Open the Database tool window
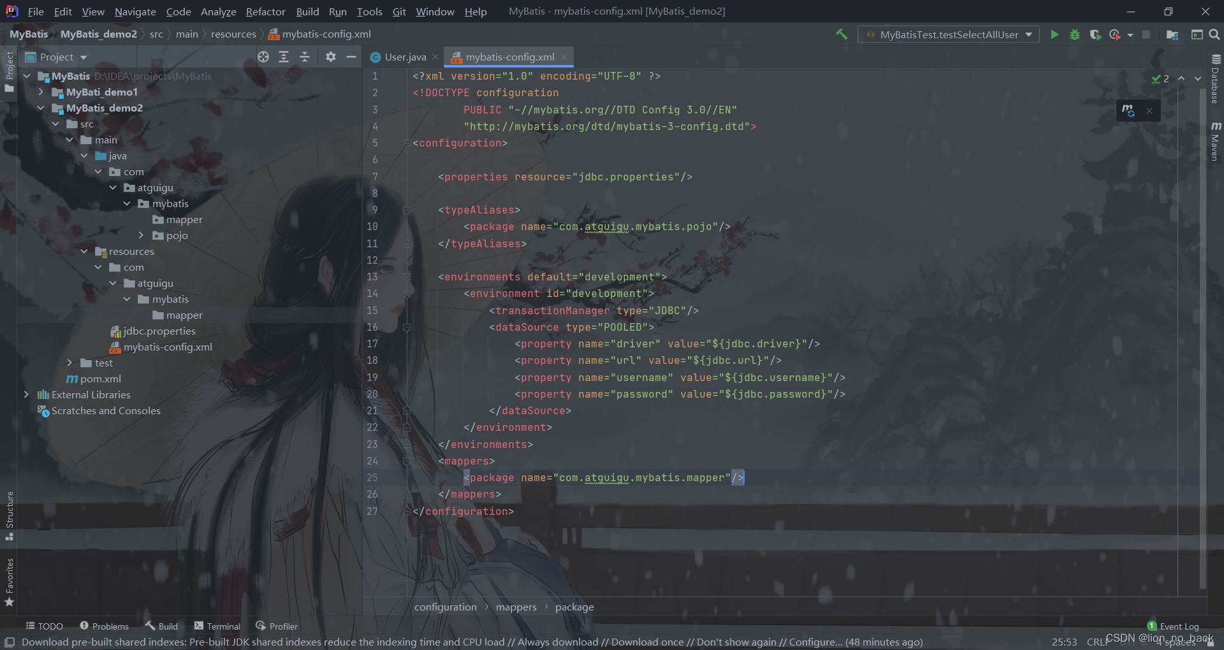 pyautogui.click(x=1215, y=79)
